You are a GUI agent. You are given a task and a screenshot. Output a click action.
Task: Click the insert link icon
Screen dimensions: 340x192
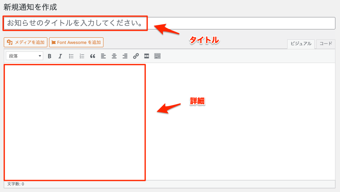tap(136, 56)
